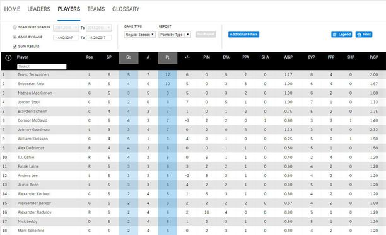The image size is (386, 235).
Task: Sort by Goals column header
Action: [x=129, y=58]
